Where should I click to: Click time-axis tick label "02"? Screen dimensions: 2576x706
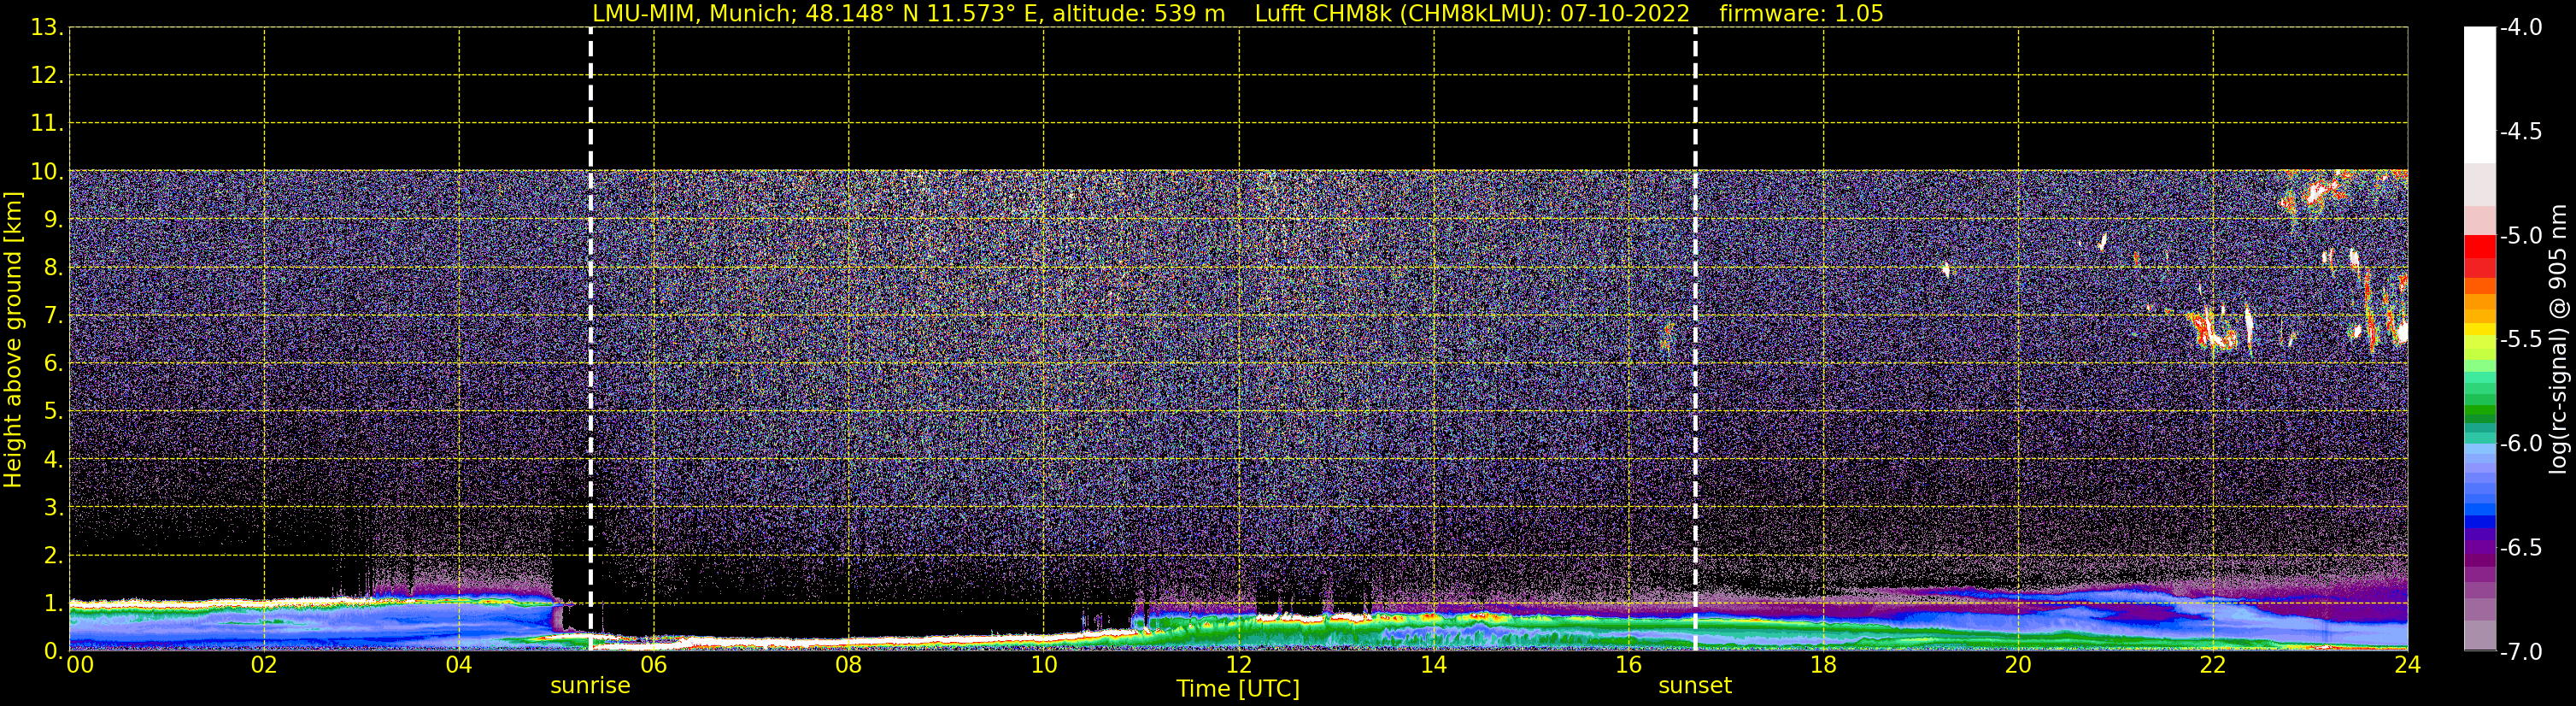point(264,666)
